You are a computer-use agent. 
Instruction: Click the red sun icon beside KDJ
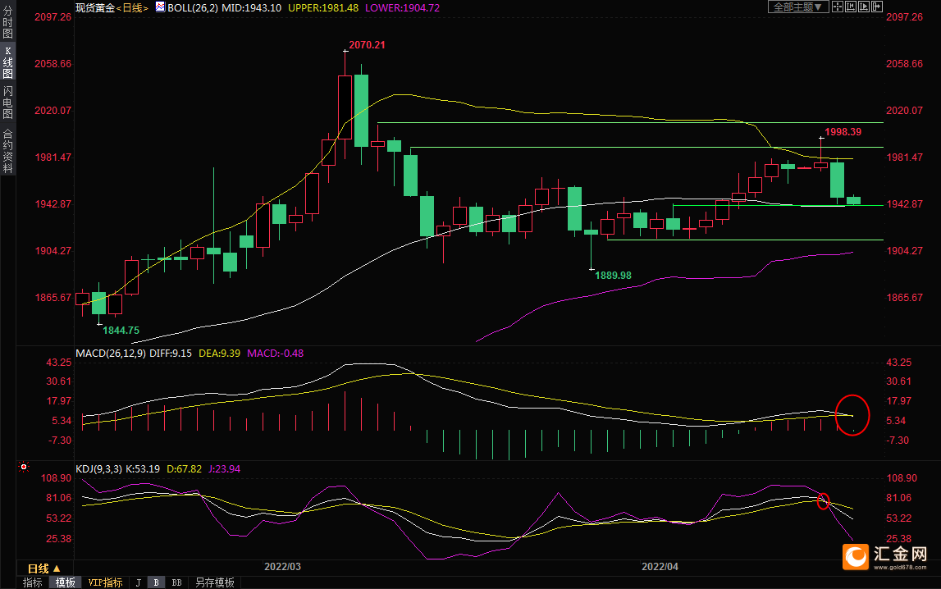pyautogui.click(x=24, y=467)
